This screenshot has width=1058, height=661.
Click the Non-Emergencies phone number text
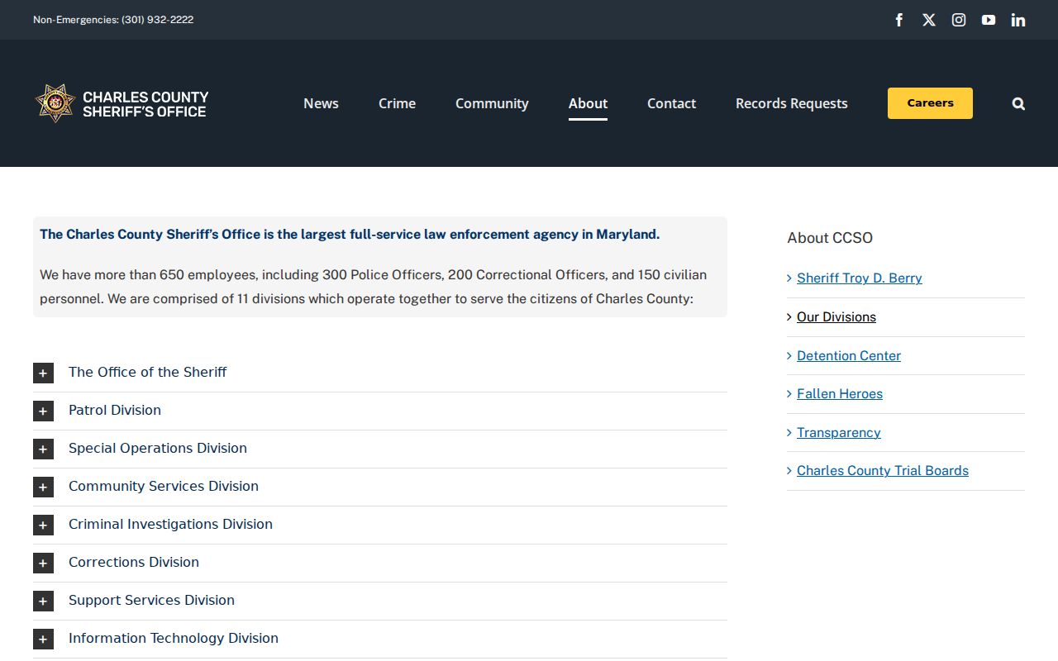113,20
